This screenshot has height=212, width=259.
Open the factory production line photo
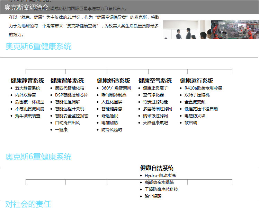pyautogui.click(x=235, y=29)
